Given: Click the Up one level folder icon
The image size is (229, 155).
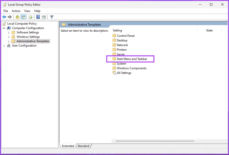Looking at the screenshot, I should tap(17, 17).
